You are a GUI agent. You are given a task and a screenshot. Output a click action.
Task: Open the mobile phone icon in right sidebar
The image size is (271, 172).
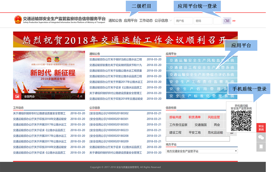point(261,147)
